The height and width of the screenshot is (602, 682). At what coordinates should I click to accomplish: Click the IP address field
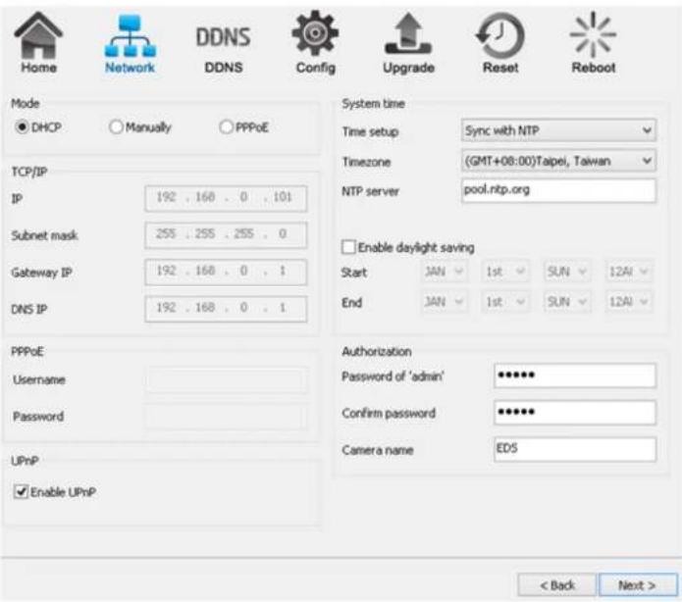[226, 199]
